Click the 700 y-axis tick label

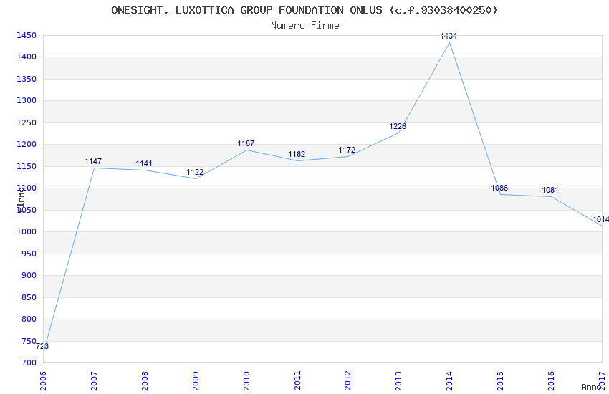(x=29, y=362)
